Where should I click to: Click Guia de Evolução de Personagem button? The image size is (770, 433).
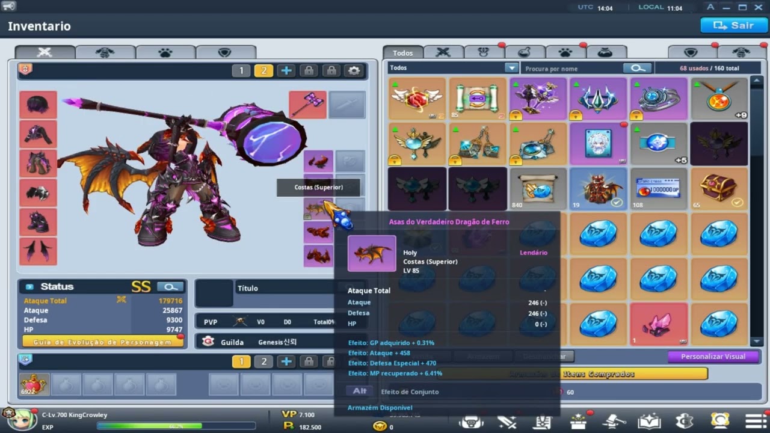pos(102,342)
